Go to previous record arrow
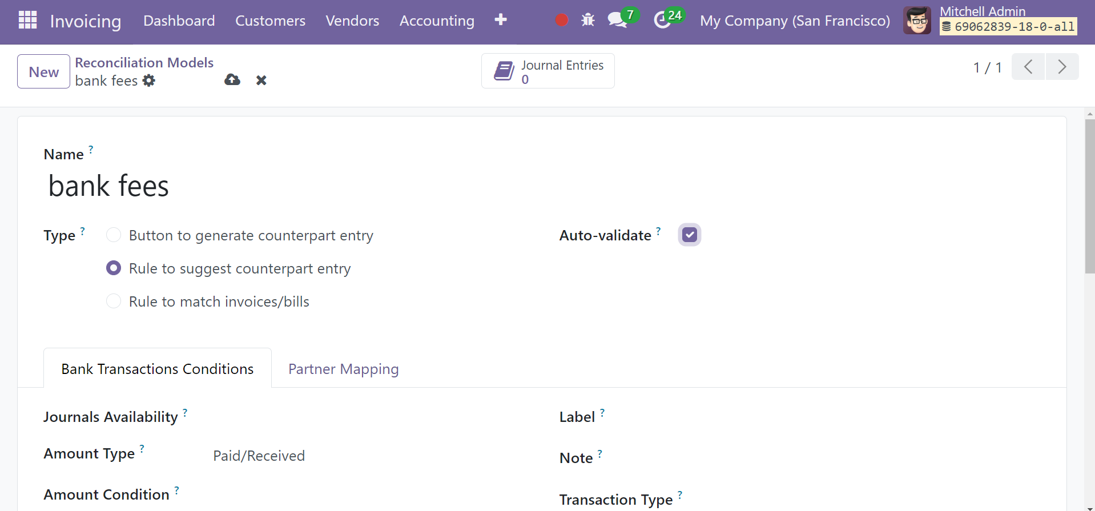1095x511 pixels. click(1028, 67)
